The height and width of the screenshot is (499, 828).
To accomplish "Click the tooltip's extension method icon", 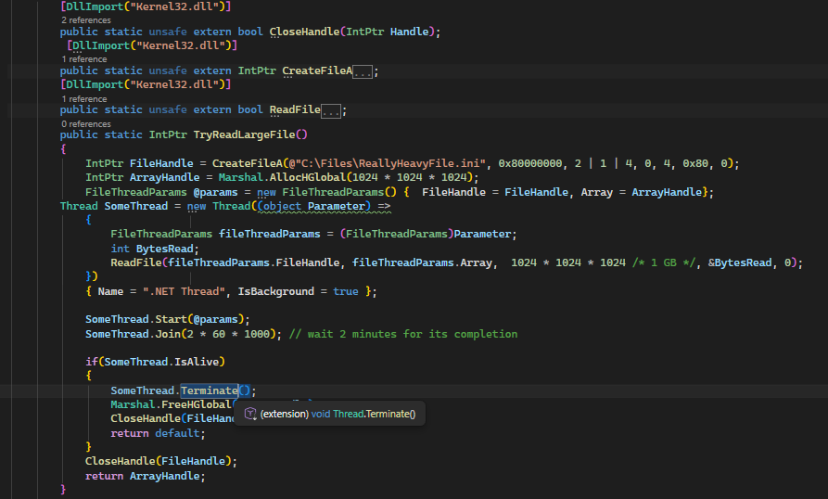I will point(250,414).
